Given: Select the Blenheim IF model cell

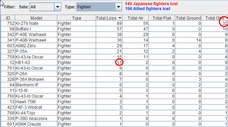Looking at the screenshot, I should [x=36, y=85].
